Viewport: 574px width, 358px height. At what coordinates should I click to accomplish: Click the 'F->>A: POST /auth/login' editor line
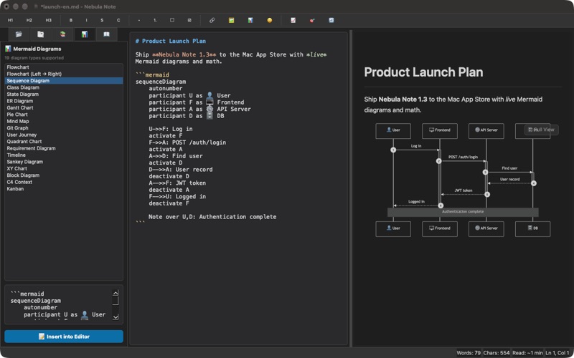[x=187, y=142]
